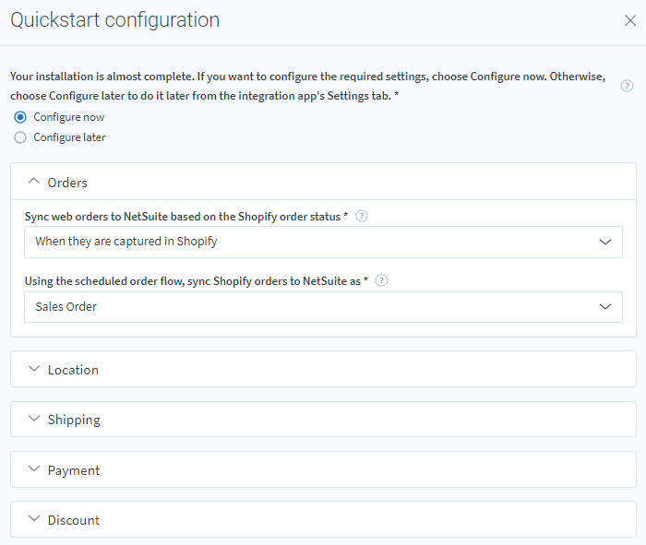Expand the Discount section
The width and height of the screenshot is (646, 545).
point(323,519)
